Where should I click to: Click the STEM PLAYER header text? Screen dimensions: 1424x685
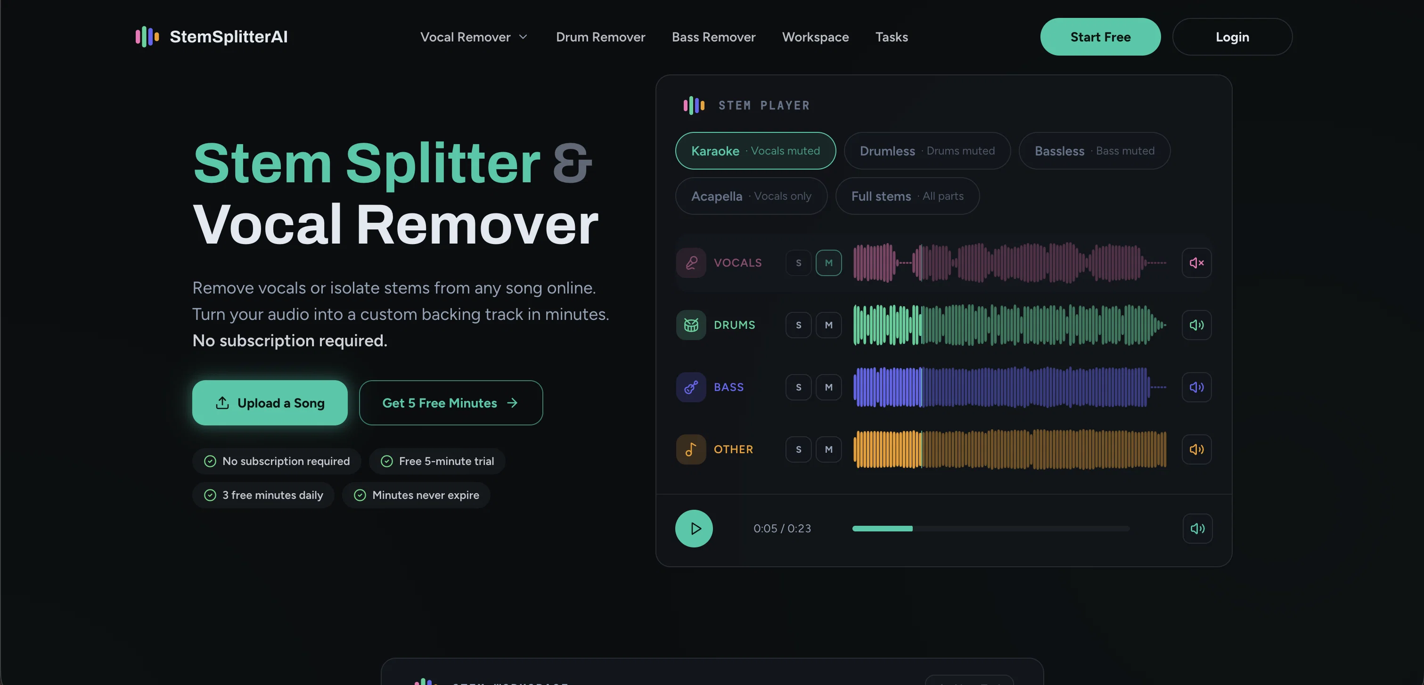[764, 105]
